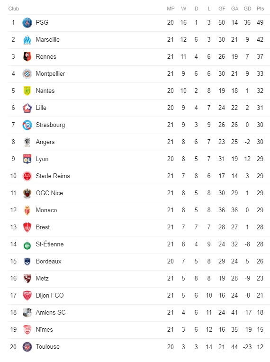This screenshot has width=270, height=362.
Task: Select the St-Étienne green badge
Action: coord(27,244)
